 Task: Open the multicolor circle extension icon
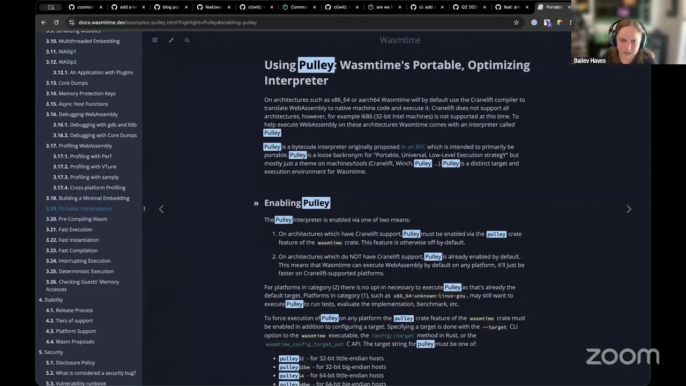(x=560, y=23)
